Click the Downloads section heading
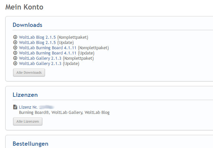The image size is (213, 148). pyautogui.click(x=27, y=25)
